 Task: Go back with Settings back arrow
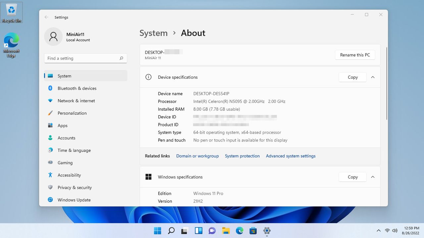(x=47, y=17)
